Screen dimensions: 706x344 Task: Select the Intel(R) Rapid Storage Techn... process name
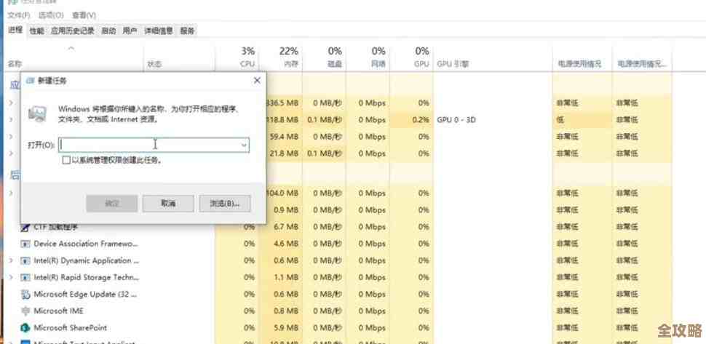point(87,277)
